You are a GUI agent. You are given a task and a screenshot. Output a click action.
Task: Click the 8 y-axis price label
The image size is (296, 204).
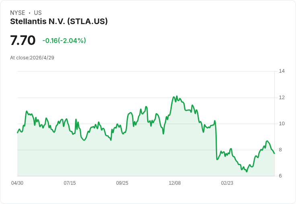[280, 150]
